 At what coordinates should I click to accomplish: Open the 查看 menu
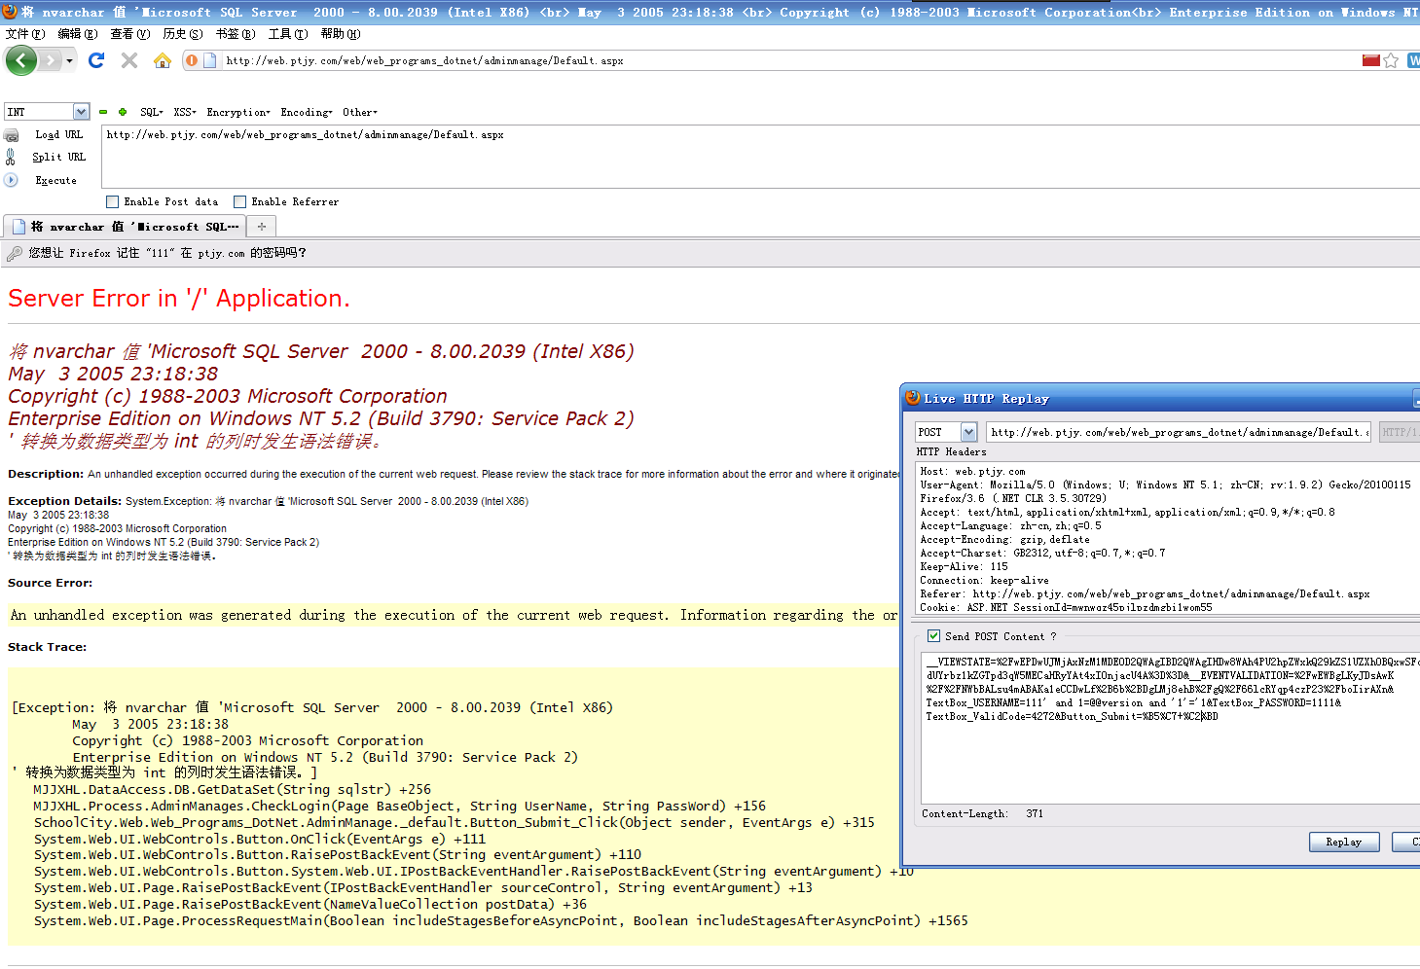point(129,34)
